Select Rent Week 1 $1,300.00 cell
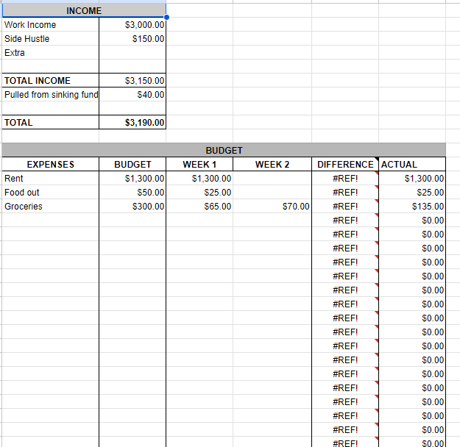Screen dimensions: 460x447 [199, 178]
